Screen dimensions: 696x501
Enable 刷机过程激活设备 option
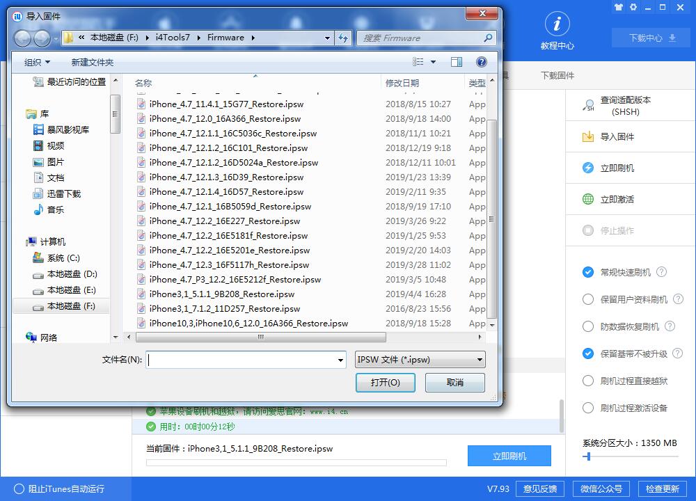pos(587,408)
